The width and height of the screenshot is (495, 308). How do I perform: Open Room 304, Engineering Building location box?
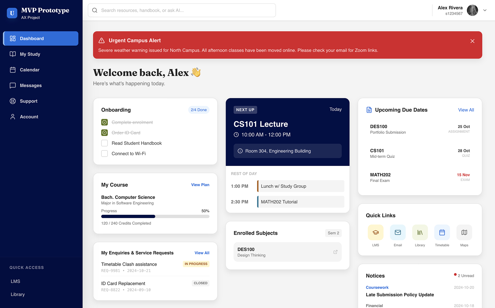click(288, 151)
